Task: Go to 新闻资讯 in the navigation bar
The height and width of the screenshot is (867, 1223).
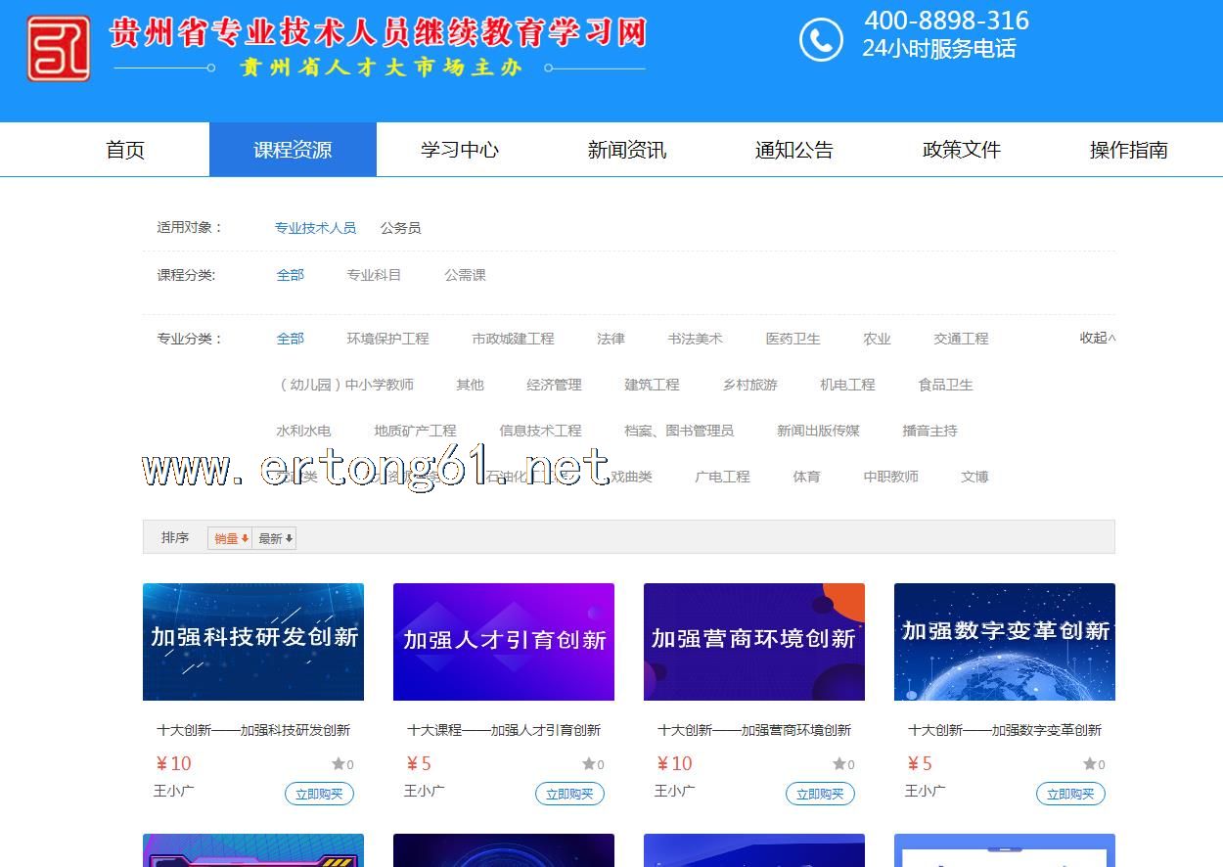Action: point(627,150)
